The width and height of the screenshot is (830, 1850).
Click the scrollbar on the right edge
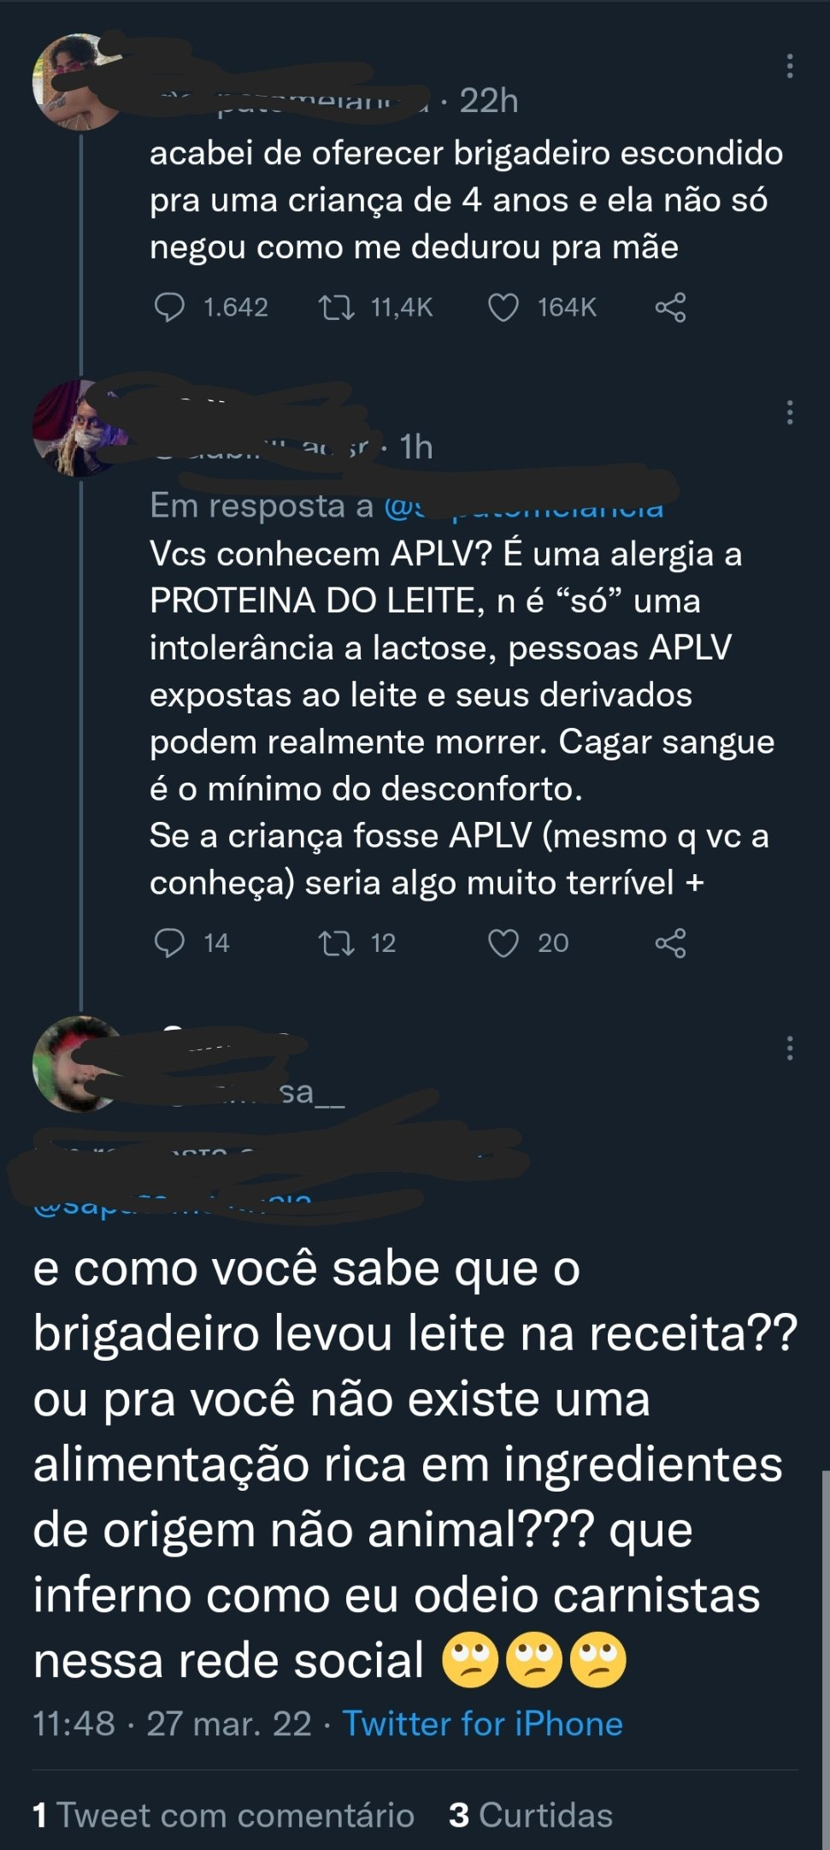pyautogui.click(x=825, y=1659)
